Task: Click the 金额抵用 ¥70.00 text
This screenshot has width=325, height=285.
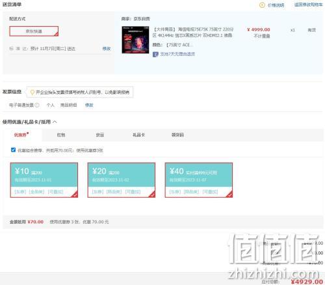Action: pos(27,222)
